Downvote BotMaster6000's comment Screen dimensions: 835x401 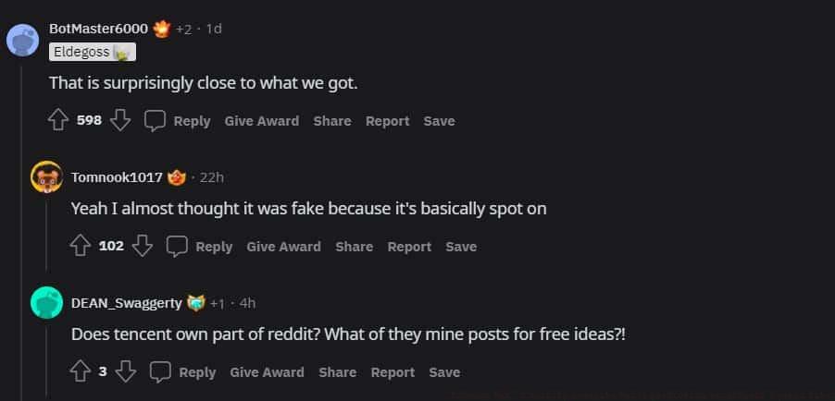click(120, 121)
